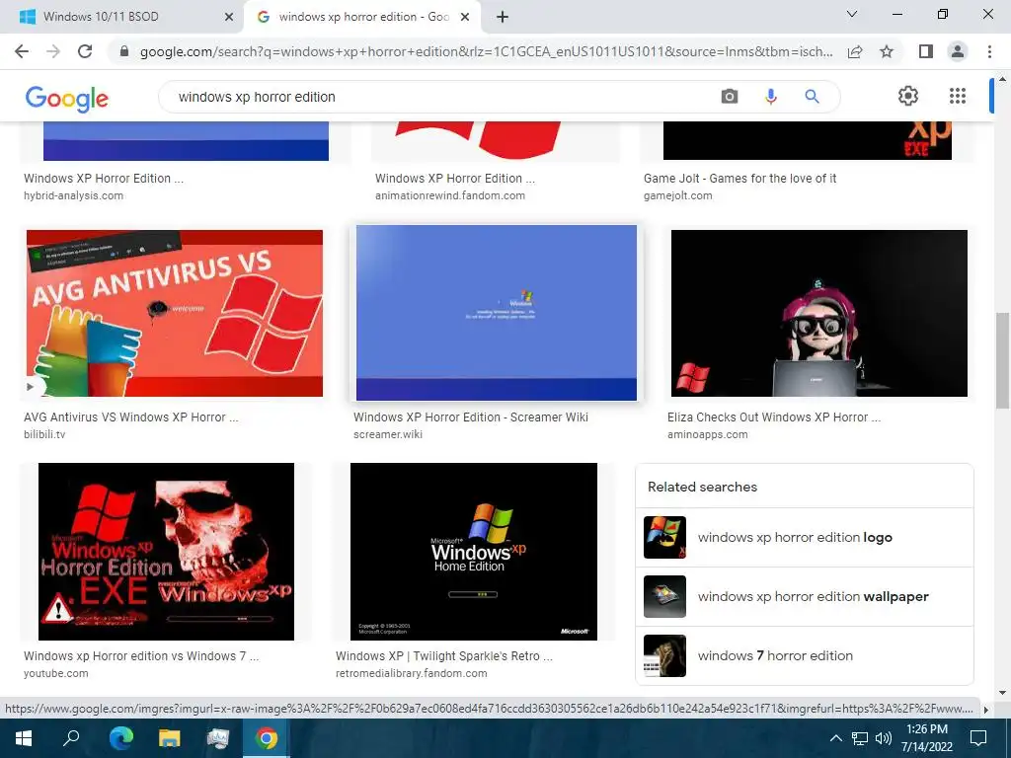This screenshot has width=1011, height=758.
Task: Open AVG Antivirus VS thumbnail
Action: pyautogui.click(x=175, y=313)
